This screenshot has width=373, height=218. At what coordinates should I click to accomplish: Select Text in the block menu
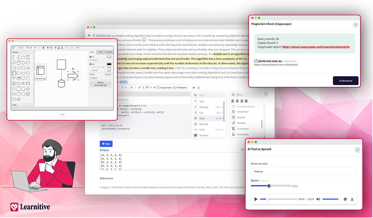tap(208, 101)
